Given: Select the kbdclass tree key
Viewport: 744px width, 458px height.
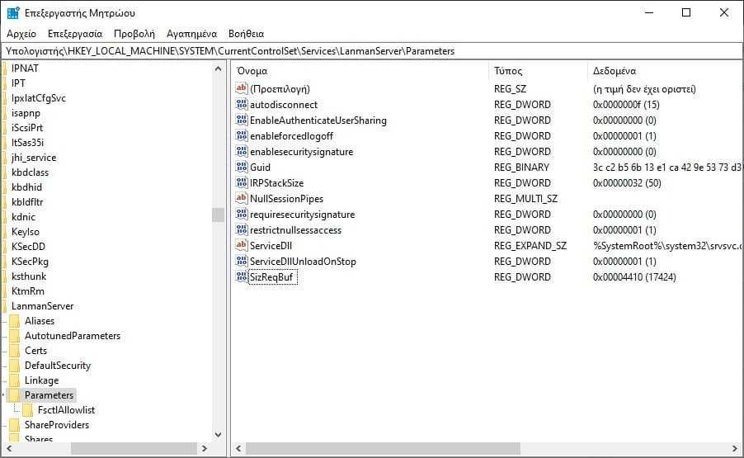Looking at the screenshot, I should (x=30, y=172).
